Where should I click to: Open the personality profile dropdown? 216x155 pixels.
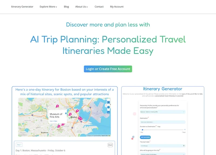(163, 112)
